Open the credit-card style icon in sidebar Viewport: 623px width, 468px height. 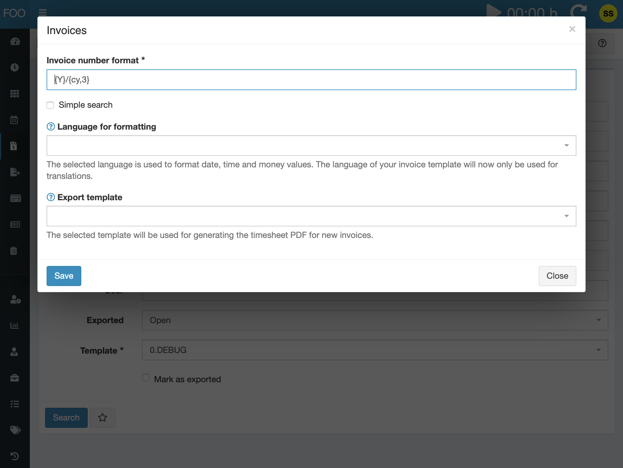pos(16,198)
